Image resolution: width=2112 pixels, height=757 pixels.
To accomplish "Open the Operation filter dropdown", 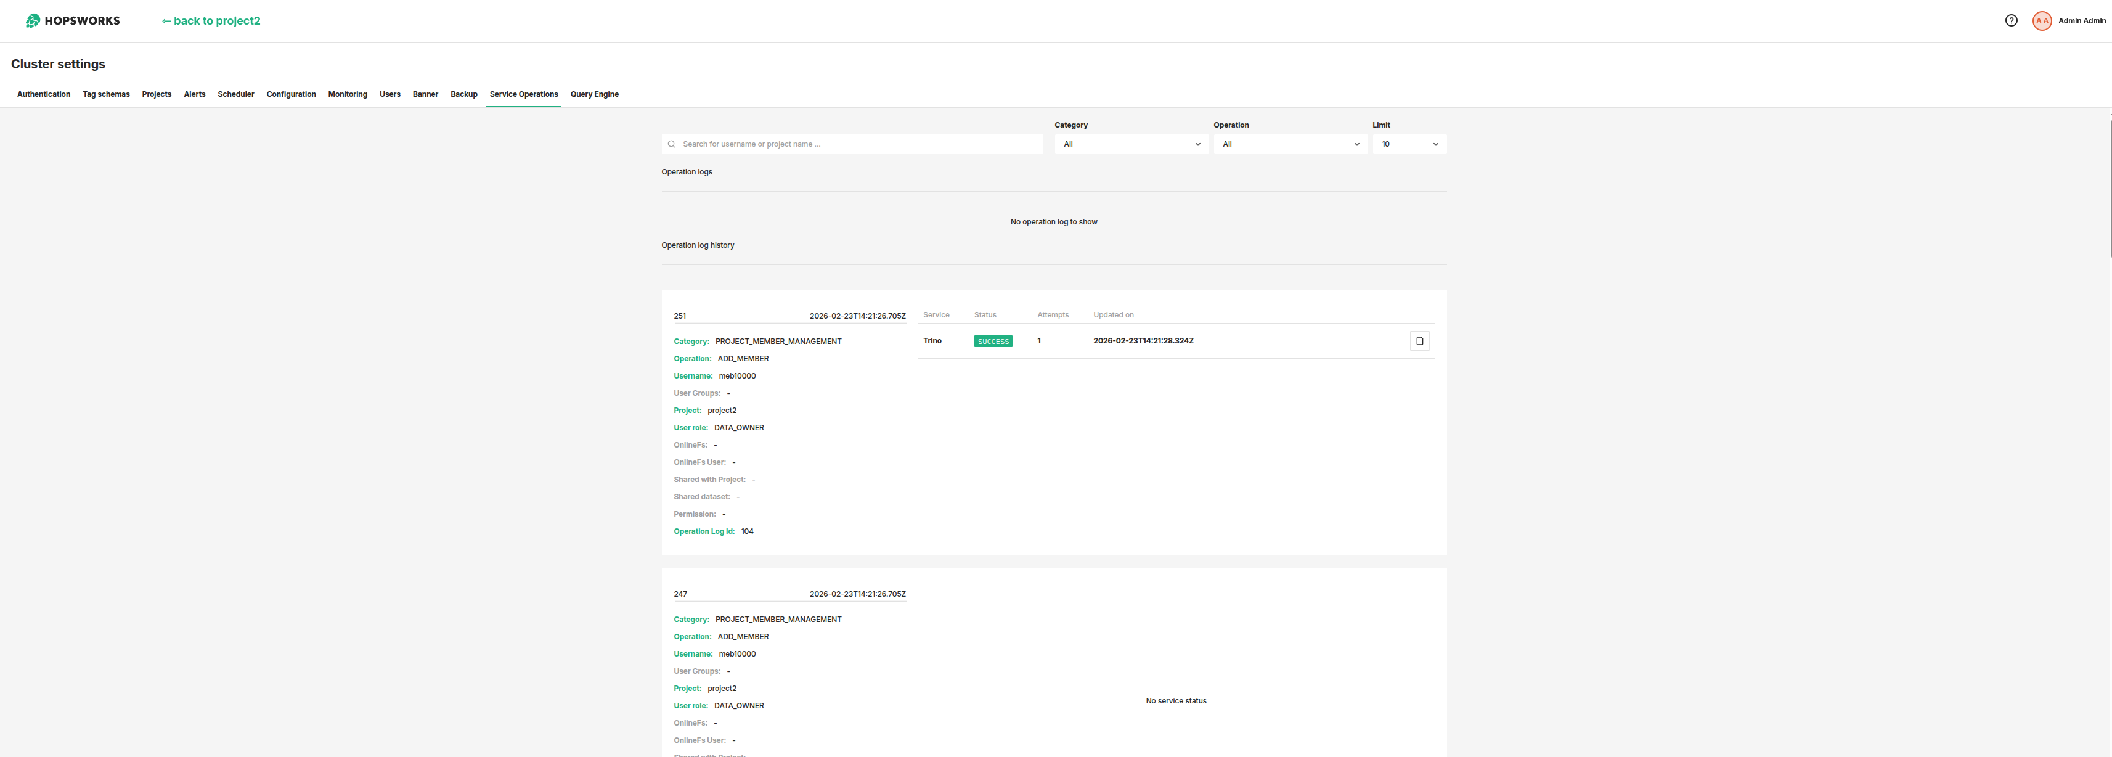I will point(1290,144).
